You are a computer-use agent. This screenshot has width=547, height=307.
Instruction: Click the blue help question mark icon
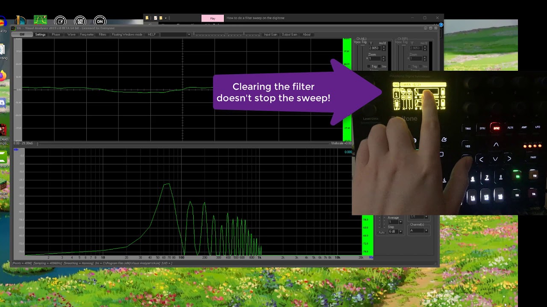click(x=441, y=25)
